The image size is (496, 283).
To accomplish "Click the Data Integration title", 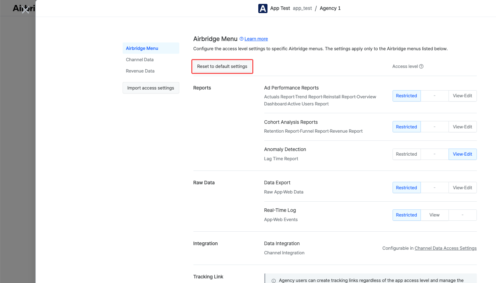I will pyautogui.click(x=282, y=243).
